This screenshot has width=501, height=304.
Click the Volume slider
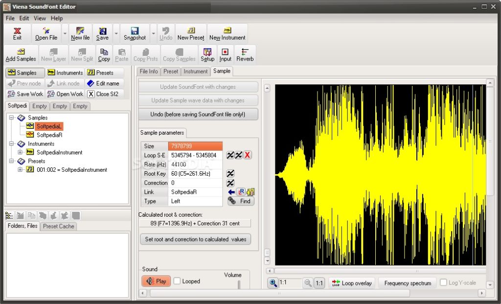click(239, 284)
